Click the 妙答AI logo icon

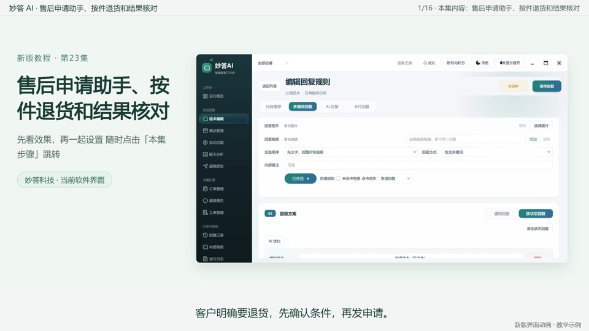[207, 68]
